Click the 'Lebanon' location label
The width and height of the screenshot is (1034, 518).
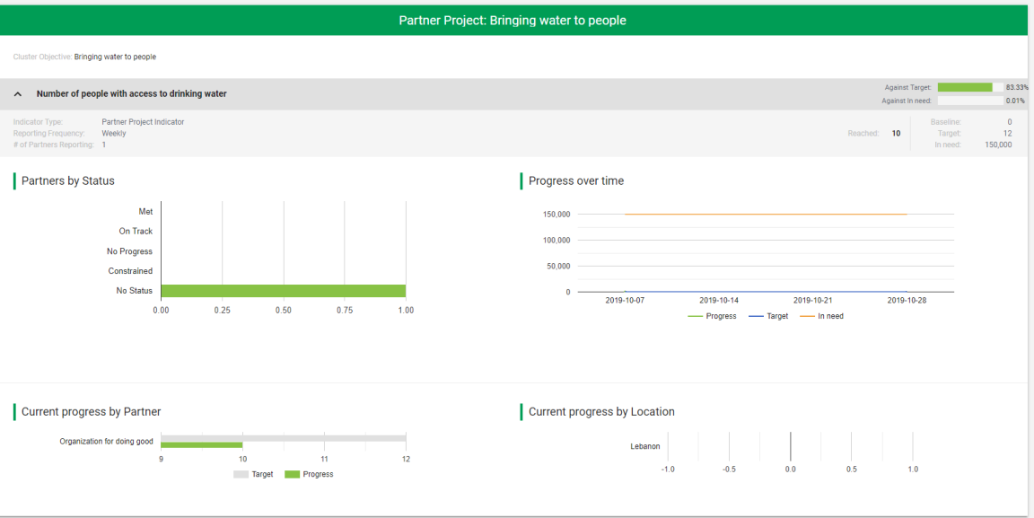tap(645, 447)
